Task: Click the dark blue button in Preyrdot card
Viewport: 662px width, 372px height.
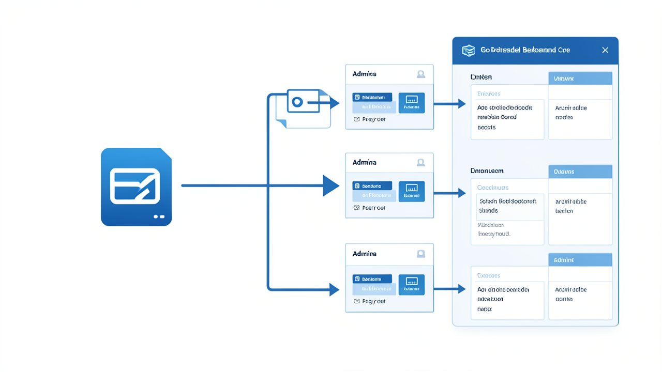Action: pos(372,97)
